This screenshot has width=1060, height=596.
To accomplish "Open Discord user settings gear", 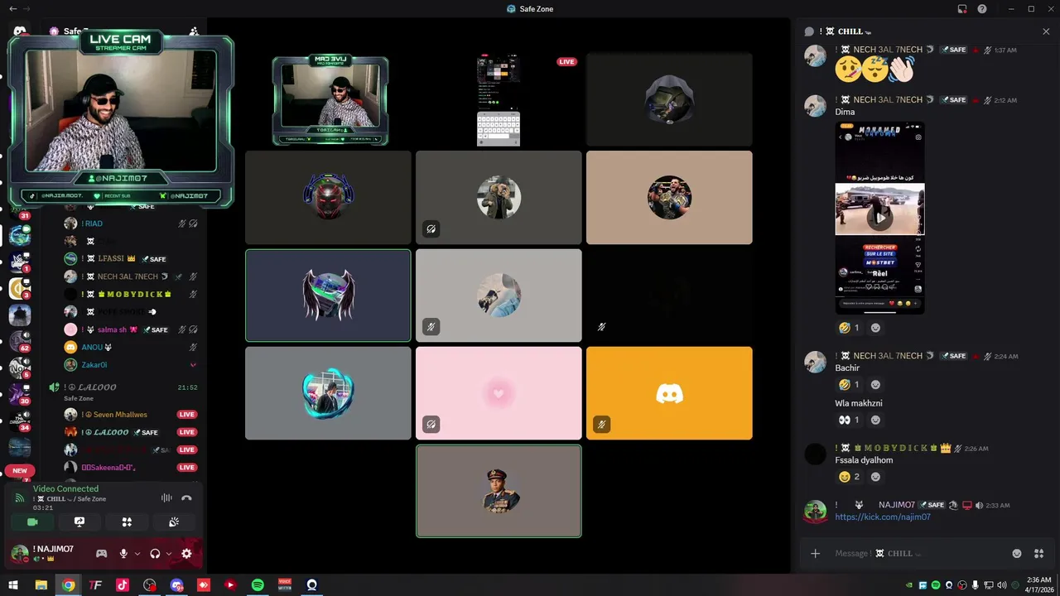I will click(x=186, y=554).
